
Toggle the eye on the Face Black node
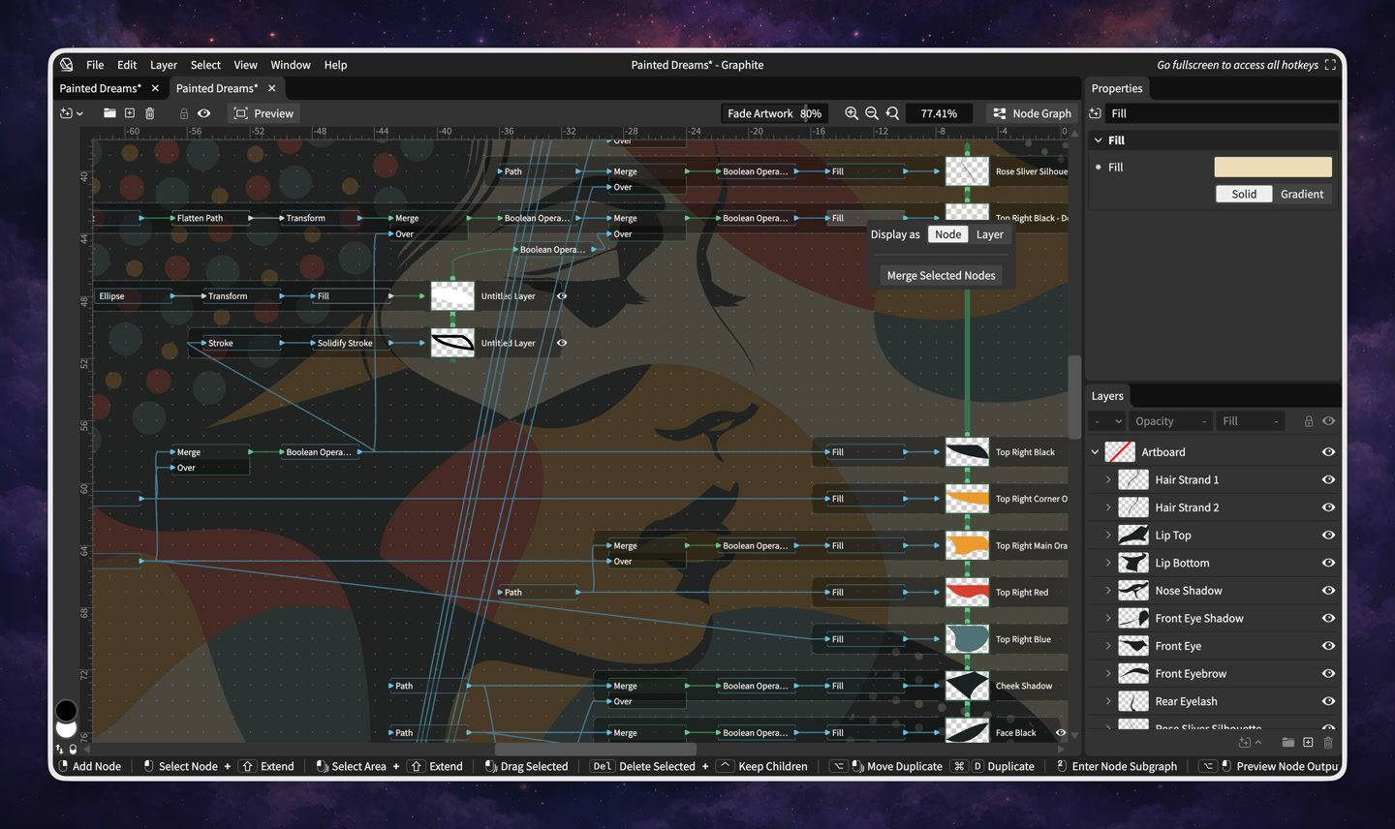point(1061,733)
